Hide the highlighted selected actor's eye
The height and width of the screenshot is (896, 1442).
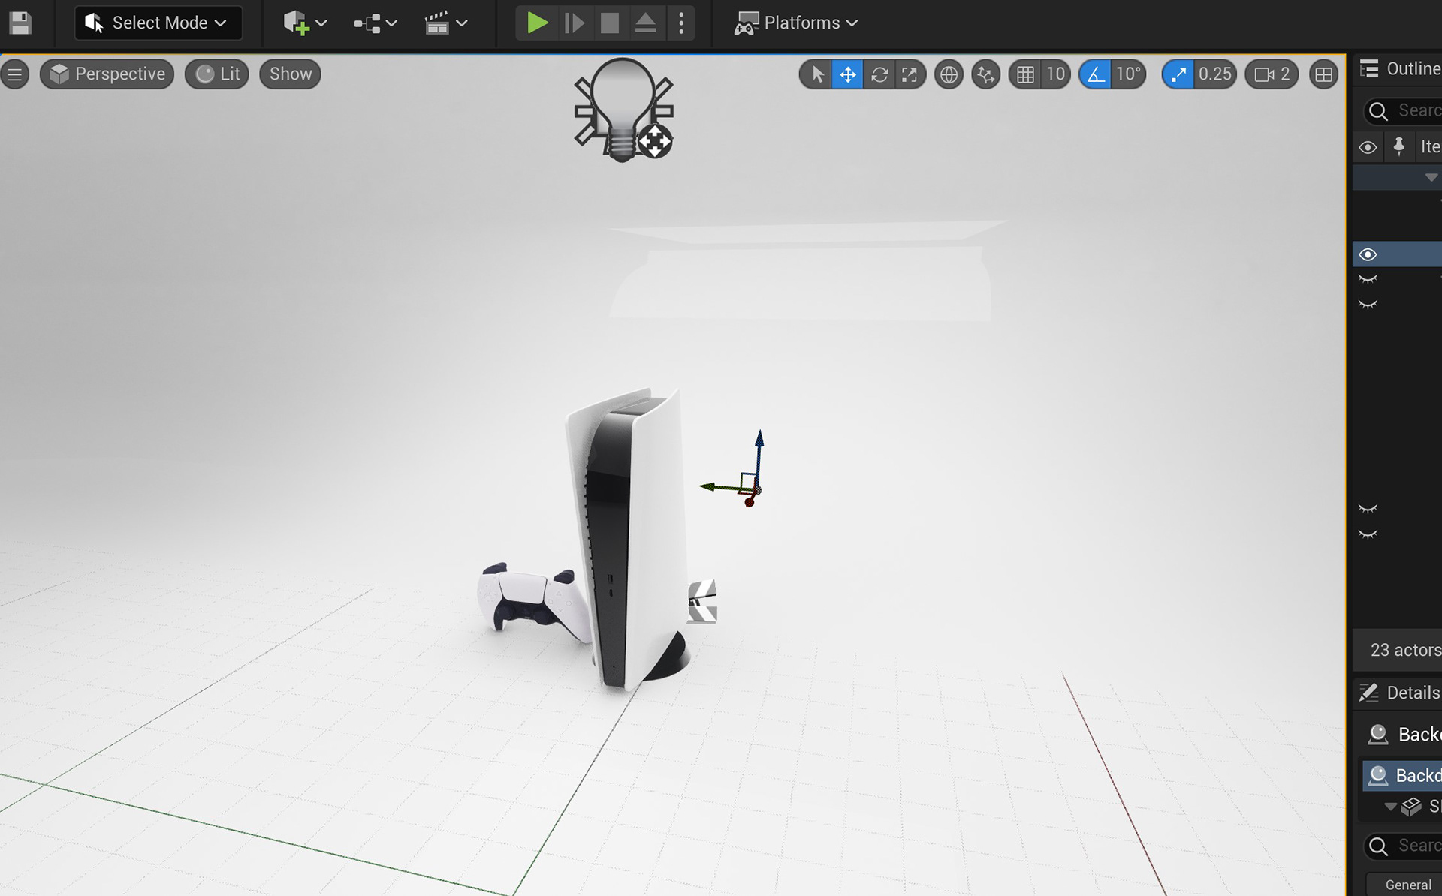point(1368,254)
